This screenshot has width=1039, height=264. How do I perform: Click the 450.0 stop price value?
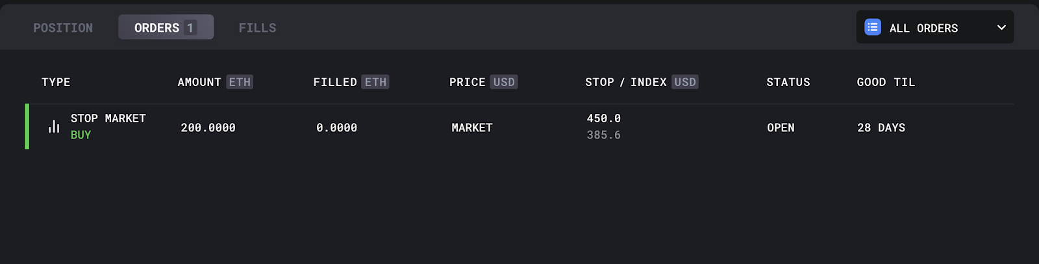coord(604,118)
